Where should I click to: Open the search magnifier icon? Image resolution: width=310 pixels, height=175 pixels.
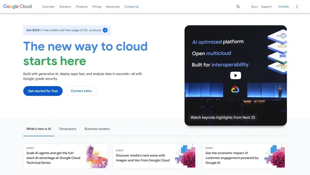tap(238, 6)
